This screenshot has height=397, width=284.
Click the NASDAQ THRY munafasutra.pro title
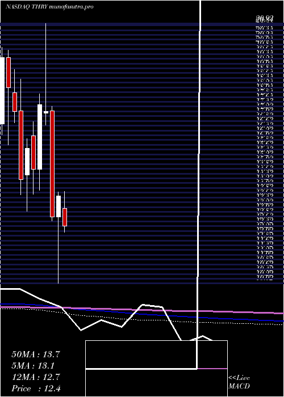(x=49, y=7)
